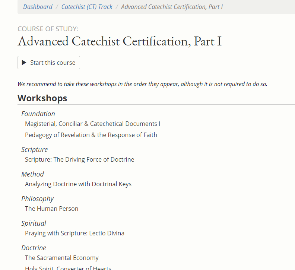Click the Doctrine category heading

coord(34,248)
